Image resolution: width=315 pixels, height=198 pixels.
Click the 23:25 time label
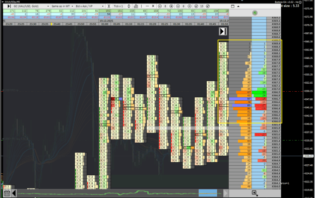coord(21,24)
